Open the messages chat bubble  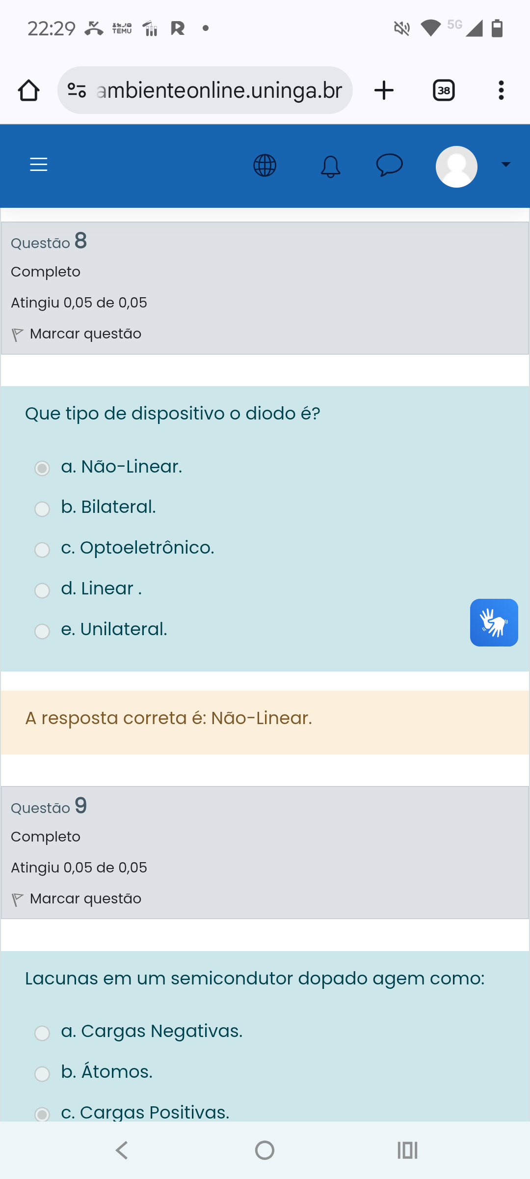(x=389, y=165)
